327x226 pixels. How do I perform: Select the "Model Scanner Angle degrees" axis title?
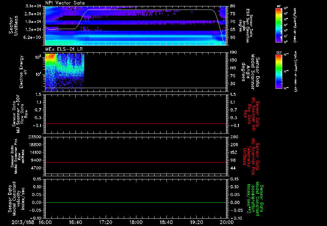pyautogui.click(x=250, y=72)
